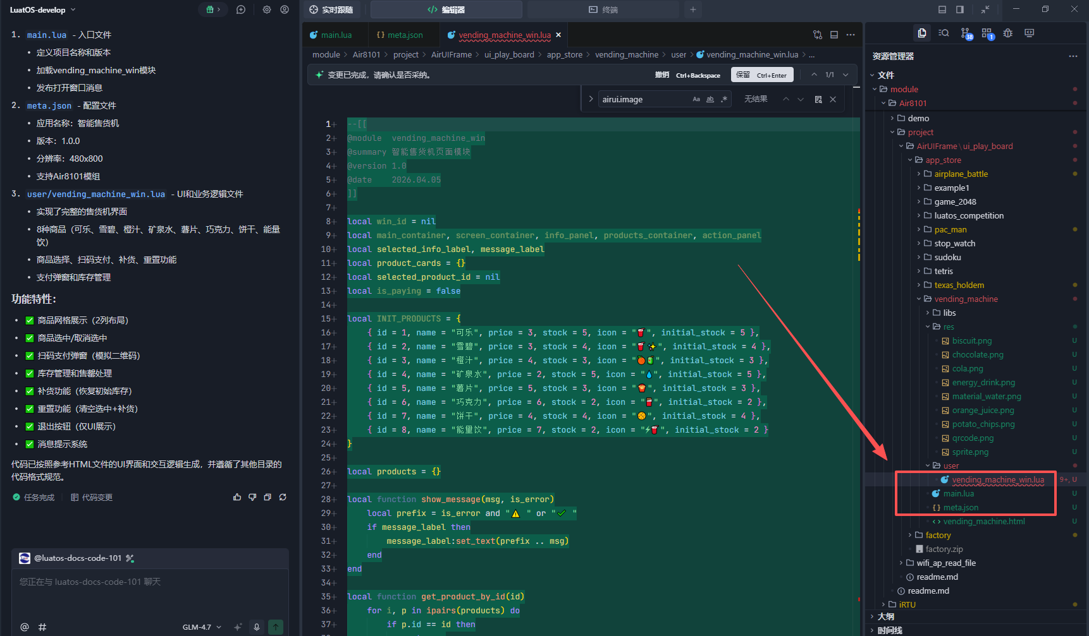
Task: Click the microphone voice input icon
Action: point(257,627)
